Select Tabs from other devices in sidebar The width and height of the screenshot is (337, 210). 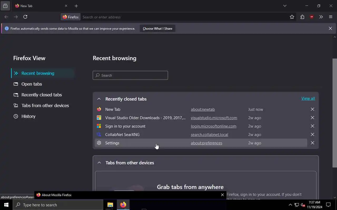click(x=43, y=106)
